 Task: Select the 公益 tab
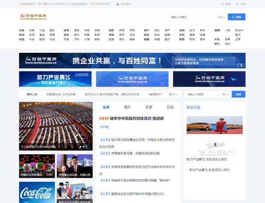pyautogui.click(x=170, y=107)
